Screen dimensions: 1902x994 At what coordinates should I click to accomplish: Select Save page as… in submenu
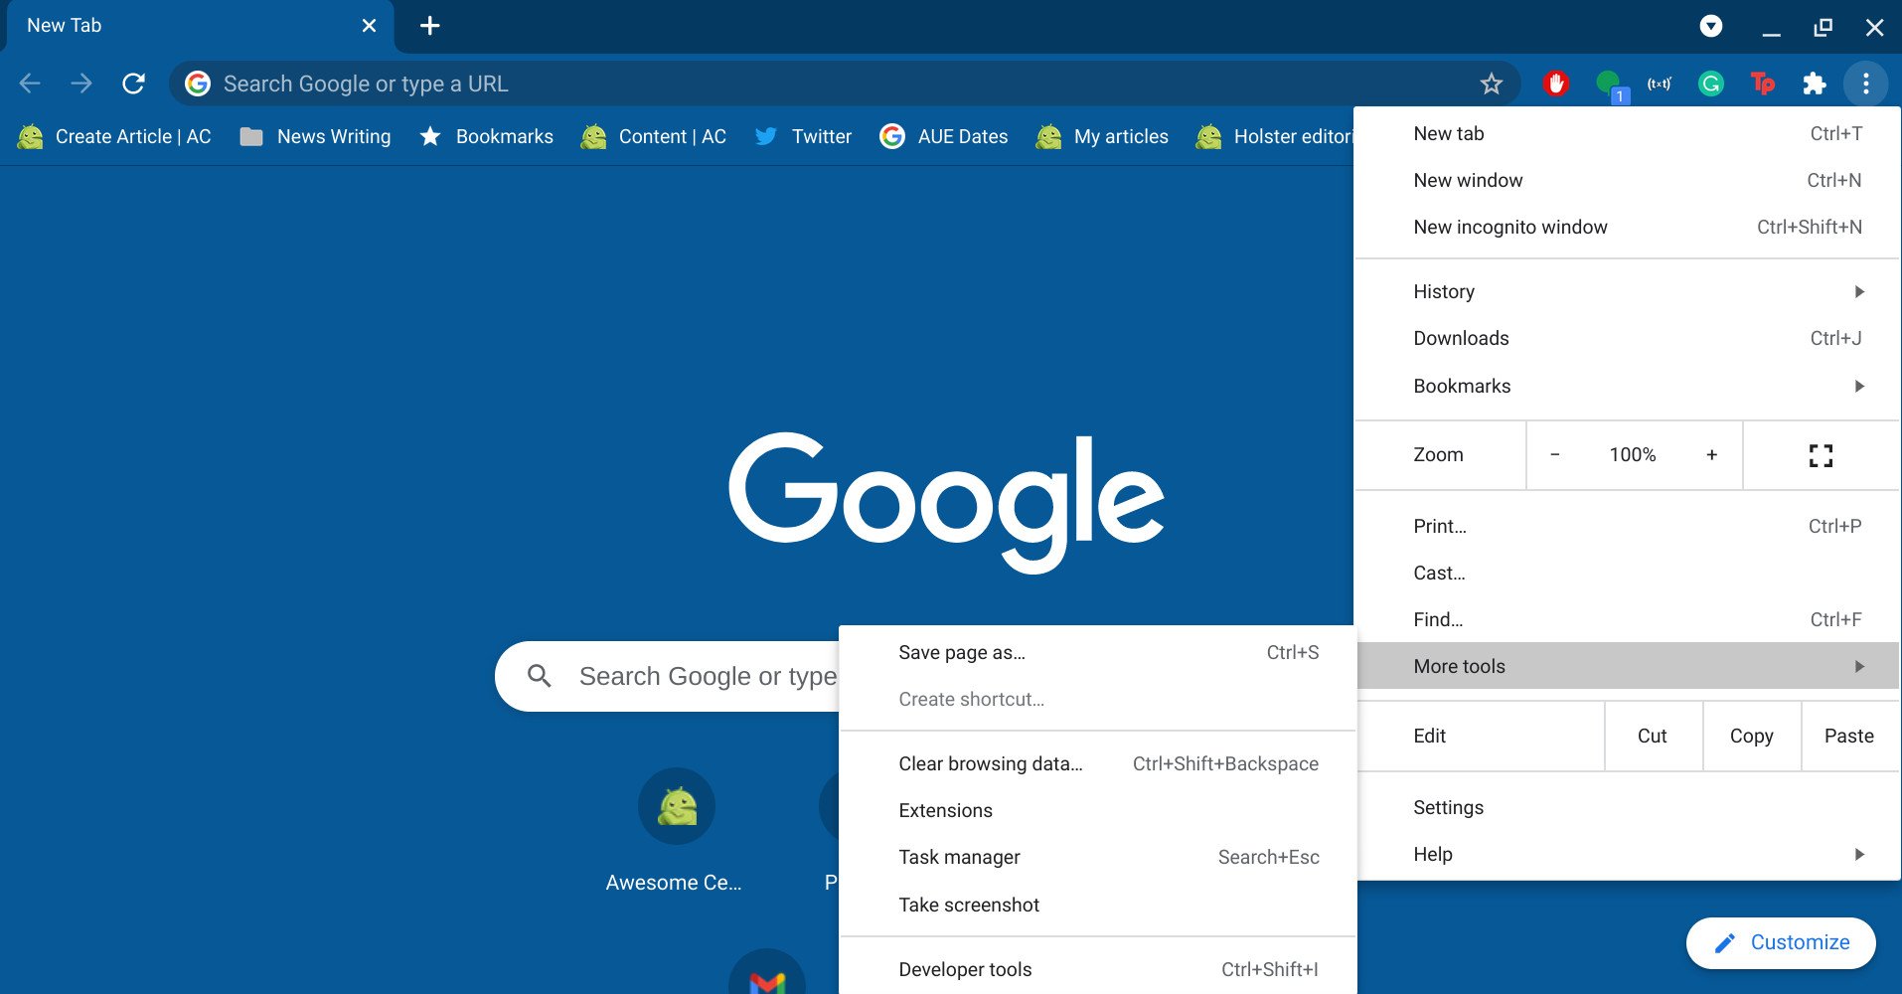tap(1097, 652)
